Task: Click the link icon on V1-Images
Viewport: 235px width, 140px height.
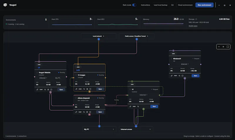Action: click(76, 89)
